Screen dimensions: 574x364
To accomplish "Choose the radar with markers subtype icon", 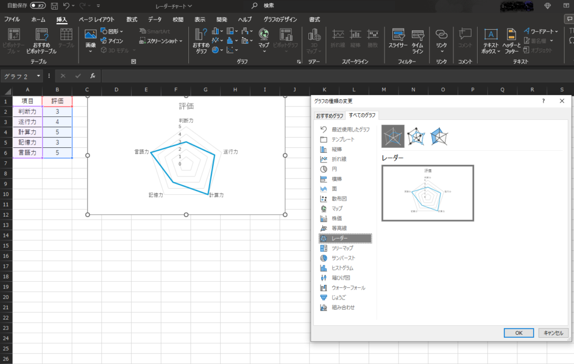I will (416, 136).
